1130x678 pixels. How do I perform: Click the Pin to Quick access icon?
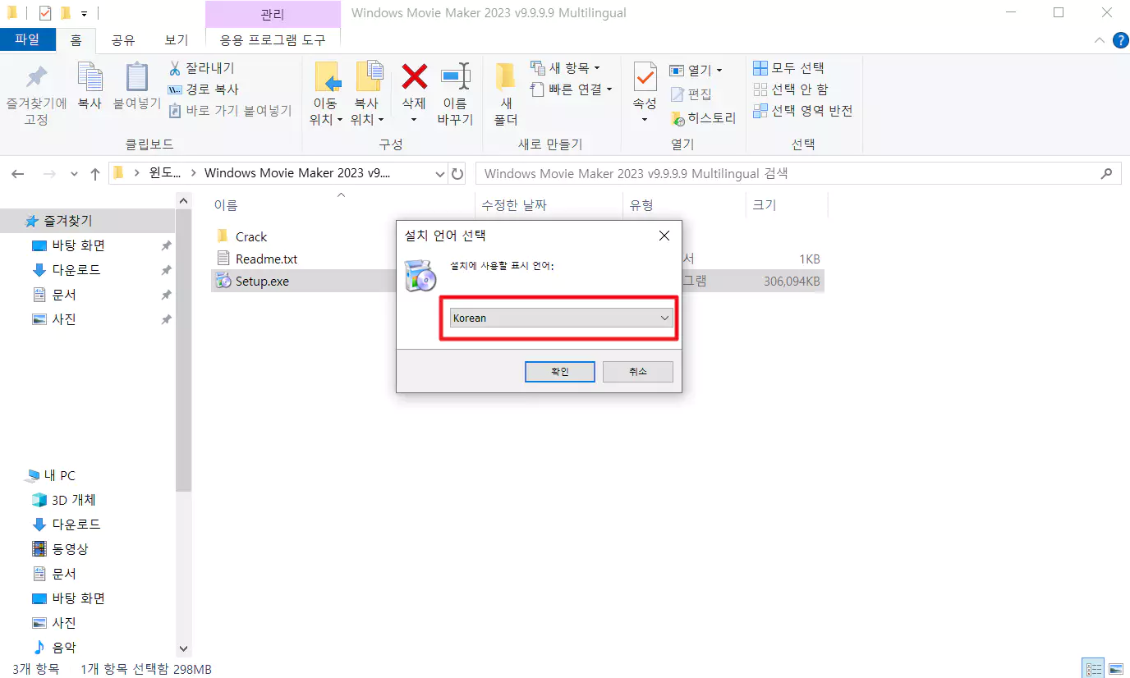[36, 78]
